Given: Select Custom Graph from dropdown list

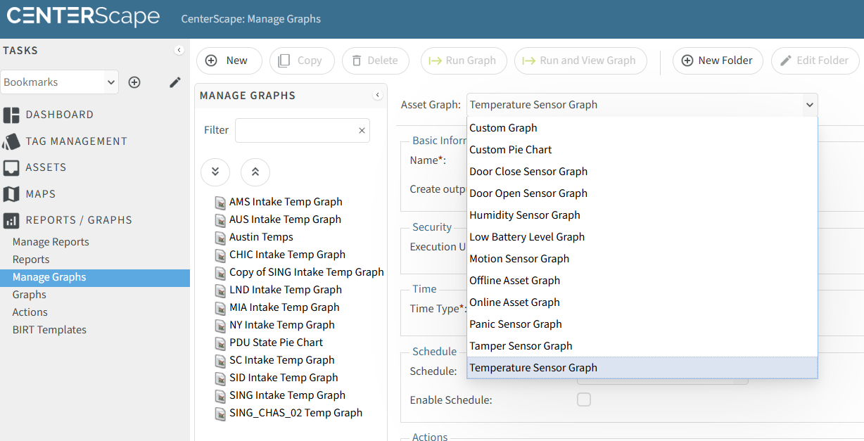Looking at the screenshot, I should point(642,128).
